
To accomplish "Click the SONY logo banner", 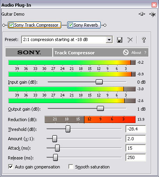I will click(29, 52).
